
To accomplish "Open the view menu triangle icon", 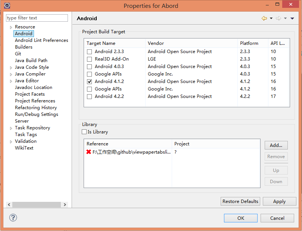I will coord(292,18).
